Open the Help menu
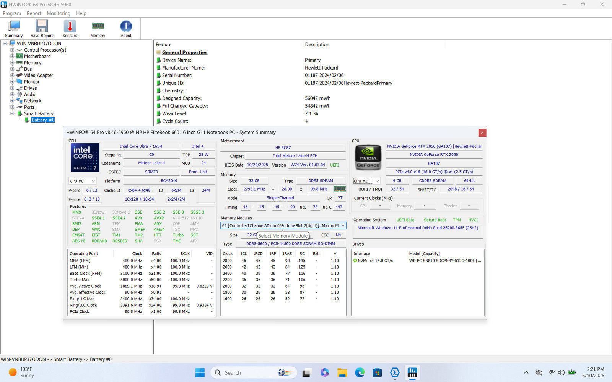612x382 pixels. (81, 13)
